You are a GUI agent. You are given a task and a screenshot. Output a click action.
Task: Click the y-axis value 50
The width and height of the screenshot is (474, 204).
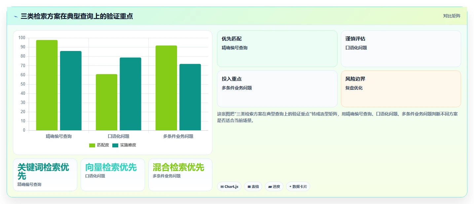pyautogui.click(x=23, y=84)
